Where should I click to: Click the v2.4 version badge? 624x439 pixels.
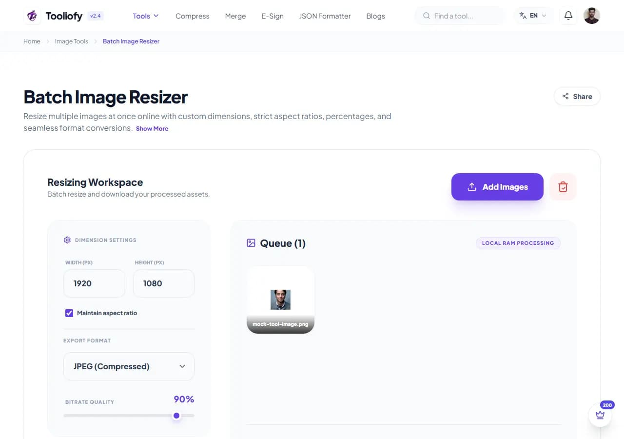pos(96,16)
